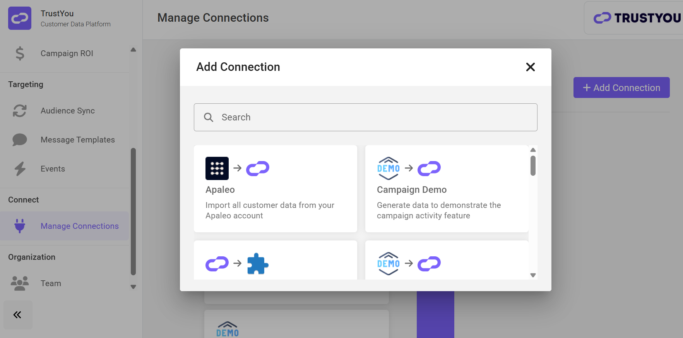Image resolution: width=683 pixels, height=338 pixels.
Task: Click TrustYou link icon left of puzzle piece
Action: pos(217,264)
